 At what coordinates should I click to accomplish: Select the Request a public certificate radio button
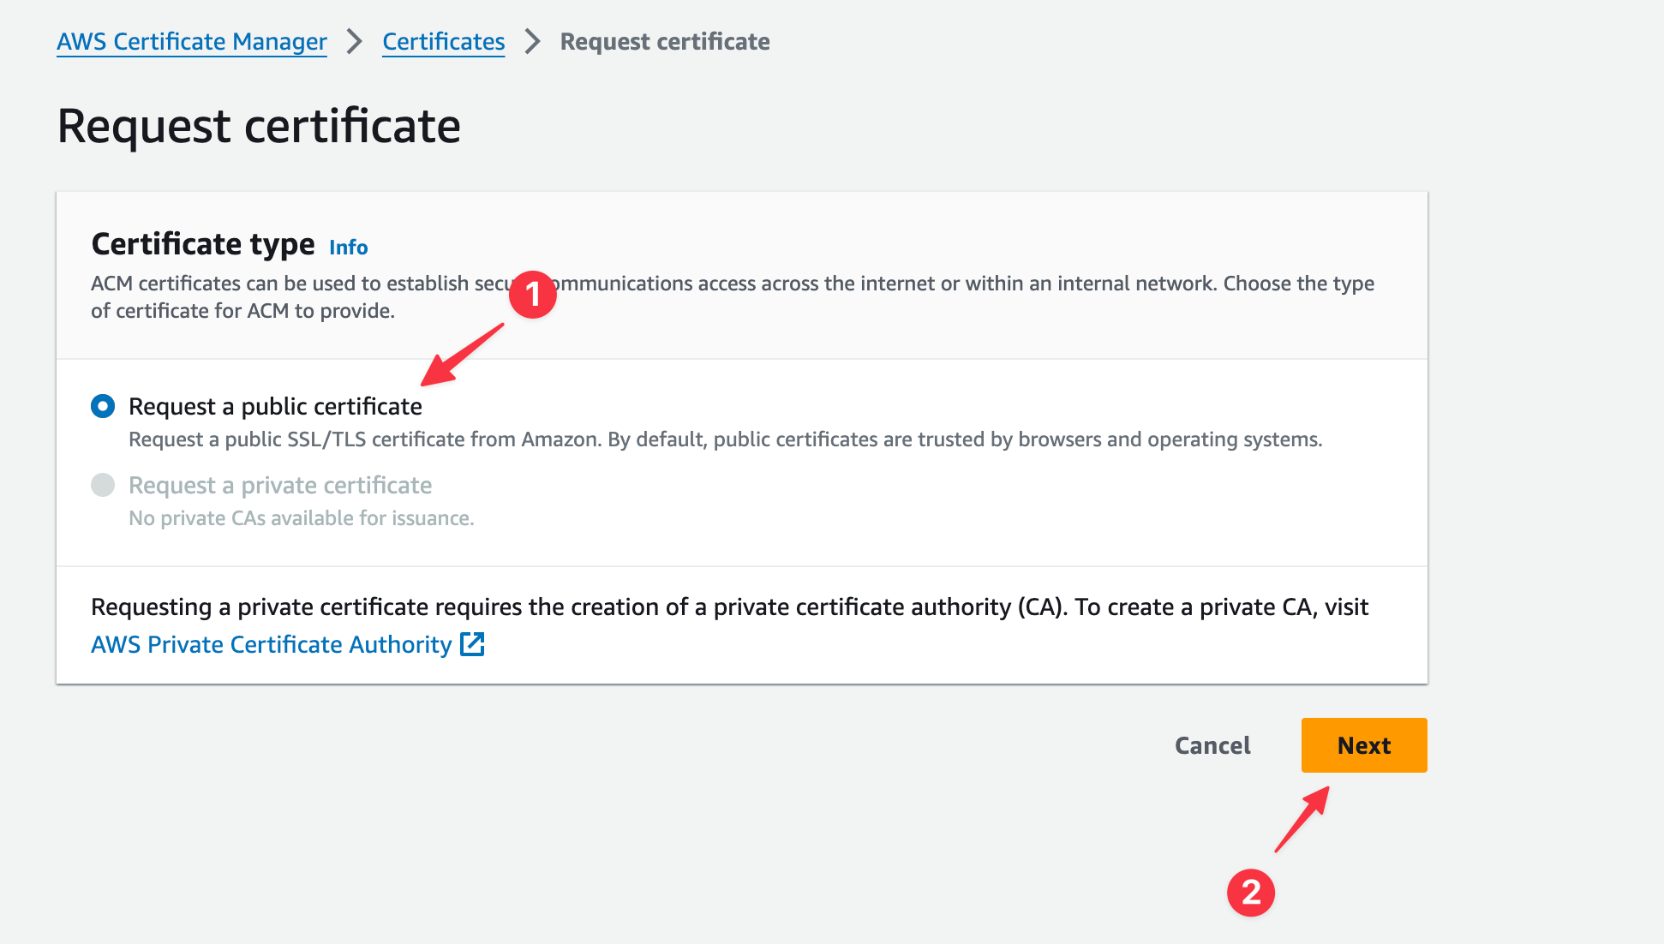pyautogui.click(x=103, y=406)
